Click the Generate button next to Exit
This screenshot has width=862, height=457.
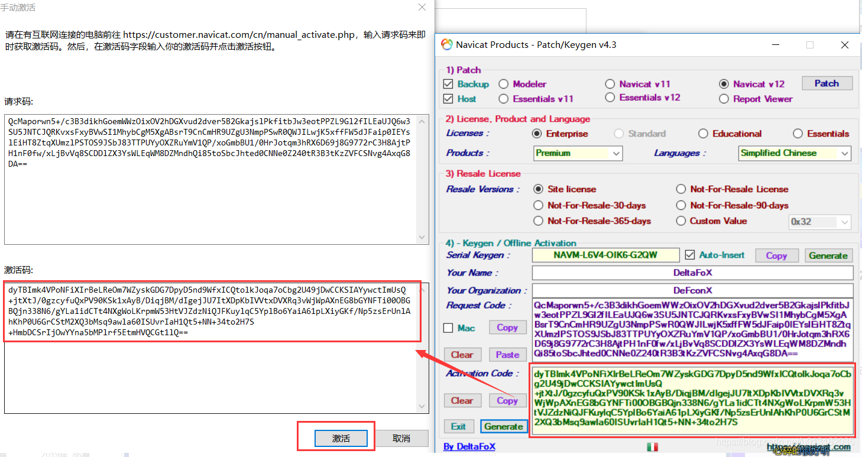tap(503, 426)
